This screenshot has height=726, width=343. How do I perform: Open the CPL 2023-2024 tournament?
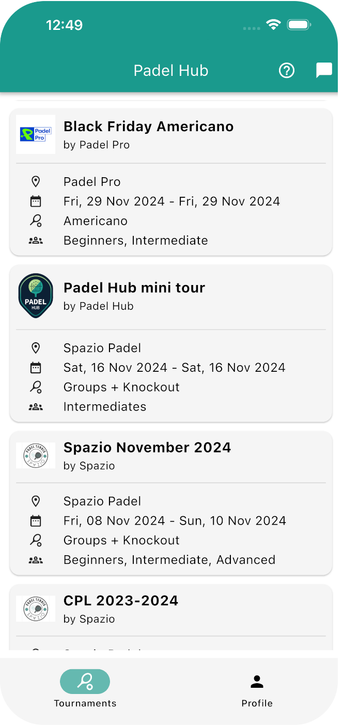121,601
